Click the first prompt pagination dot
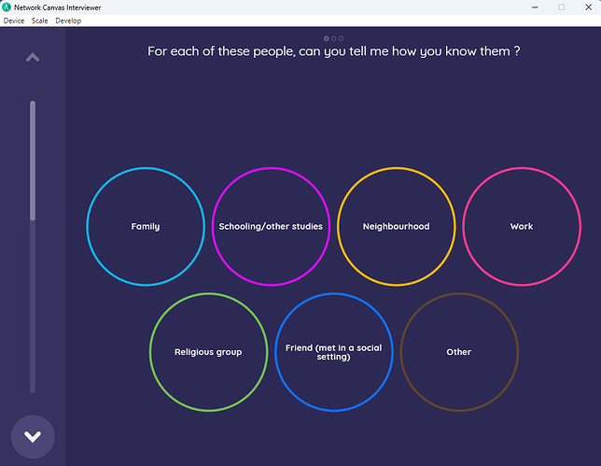The width and height of the screenshot is (601, 466). tap(327, 38)
